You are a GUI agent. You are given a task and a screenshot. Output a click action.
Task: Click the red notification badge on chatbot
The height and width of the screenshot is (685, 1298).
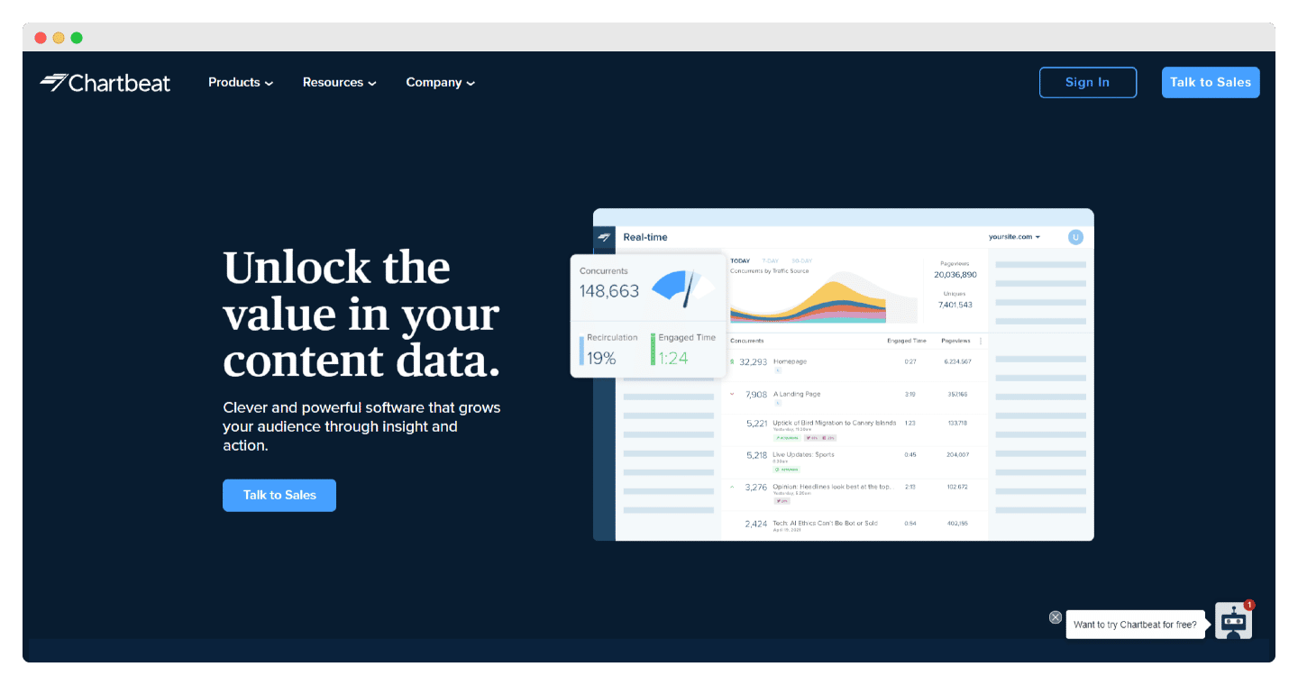click(1249, 605)
